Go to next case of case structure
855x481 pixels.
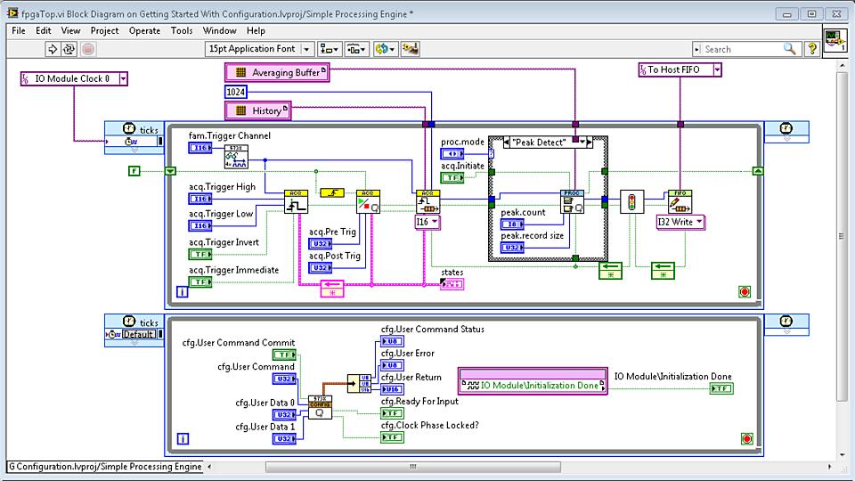pyautogui.click(x=589, y=143)
